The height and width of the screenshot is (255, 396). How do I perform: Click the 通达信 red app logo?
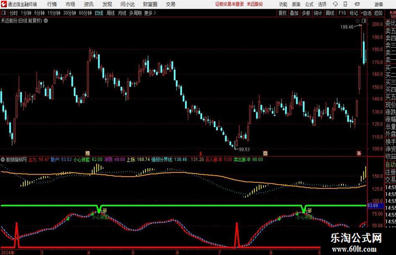click(3, 4)
